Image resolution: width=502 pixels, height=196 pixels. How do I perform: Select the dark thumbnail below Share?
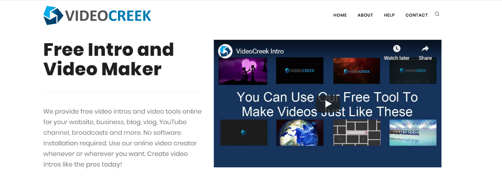(x=413, y=73)
